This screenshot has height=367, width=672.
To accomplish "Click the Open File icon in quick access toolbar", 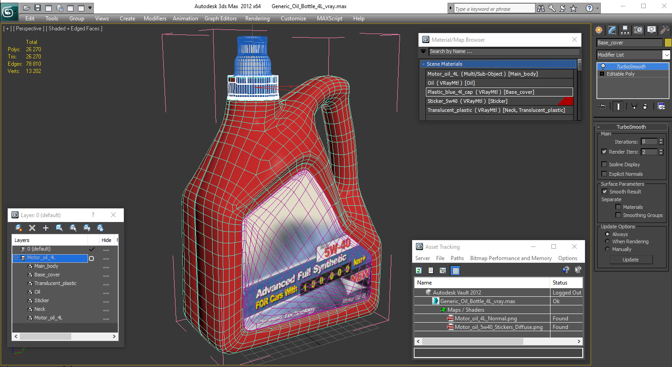I will click(26, 8).
